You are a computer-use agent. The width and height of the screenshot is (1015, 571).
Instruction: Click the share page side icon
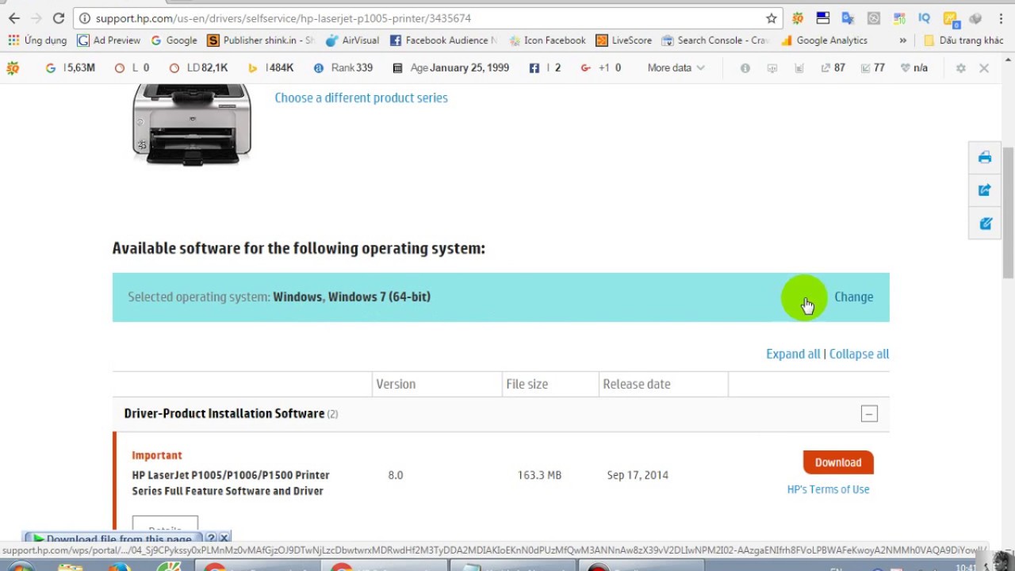pyautogui.click(x=985, y=190)
